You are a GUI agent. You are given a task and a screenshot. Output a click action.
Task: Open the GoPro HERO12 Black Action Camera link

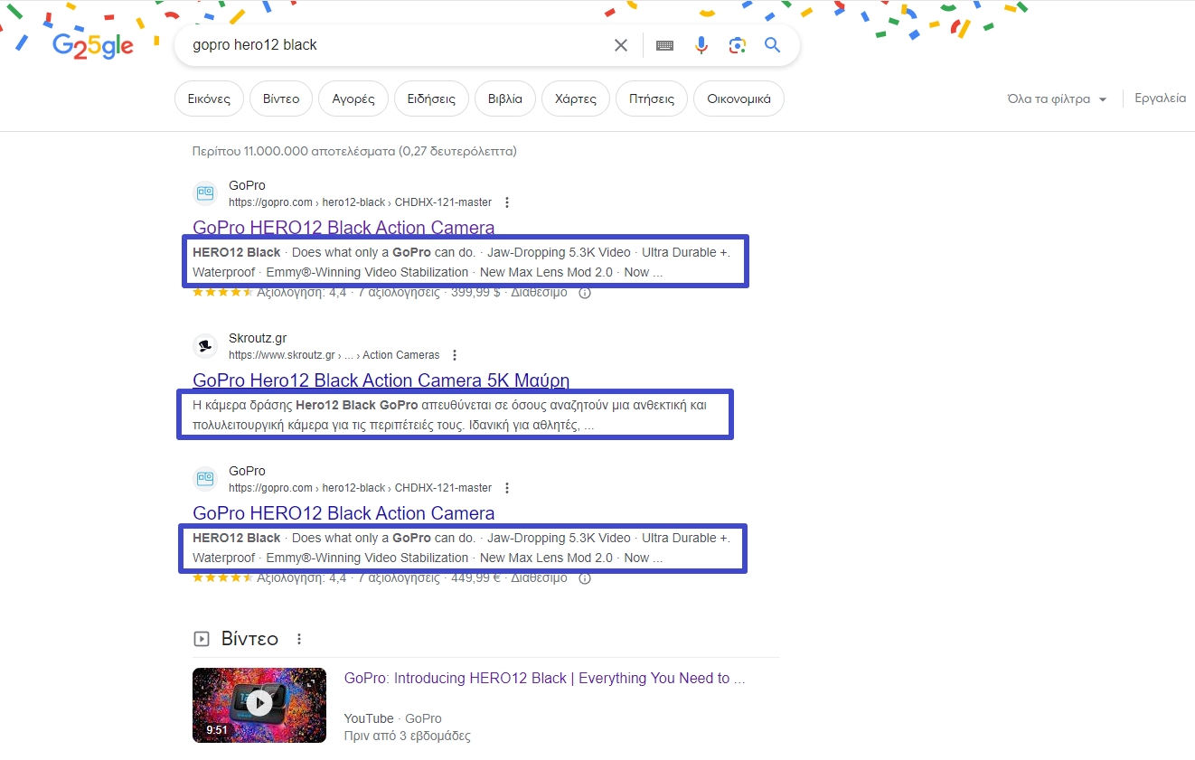tap(343, 228)
